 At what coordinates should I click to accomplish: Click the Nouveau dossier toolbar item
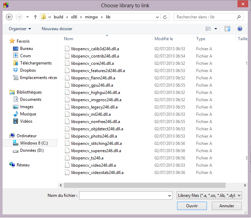[x=57, y=29]
